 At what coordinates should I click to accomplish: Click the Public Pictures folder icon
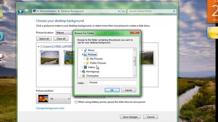[x=87, y=63]
